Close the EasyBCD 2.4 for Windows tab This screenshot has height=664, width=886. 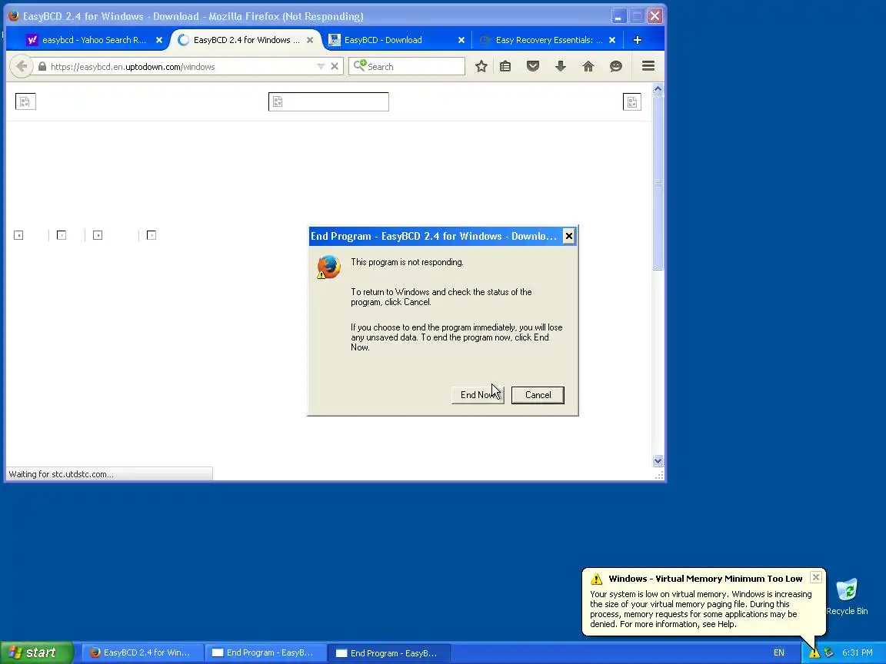coord(310,40)
